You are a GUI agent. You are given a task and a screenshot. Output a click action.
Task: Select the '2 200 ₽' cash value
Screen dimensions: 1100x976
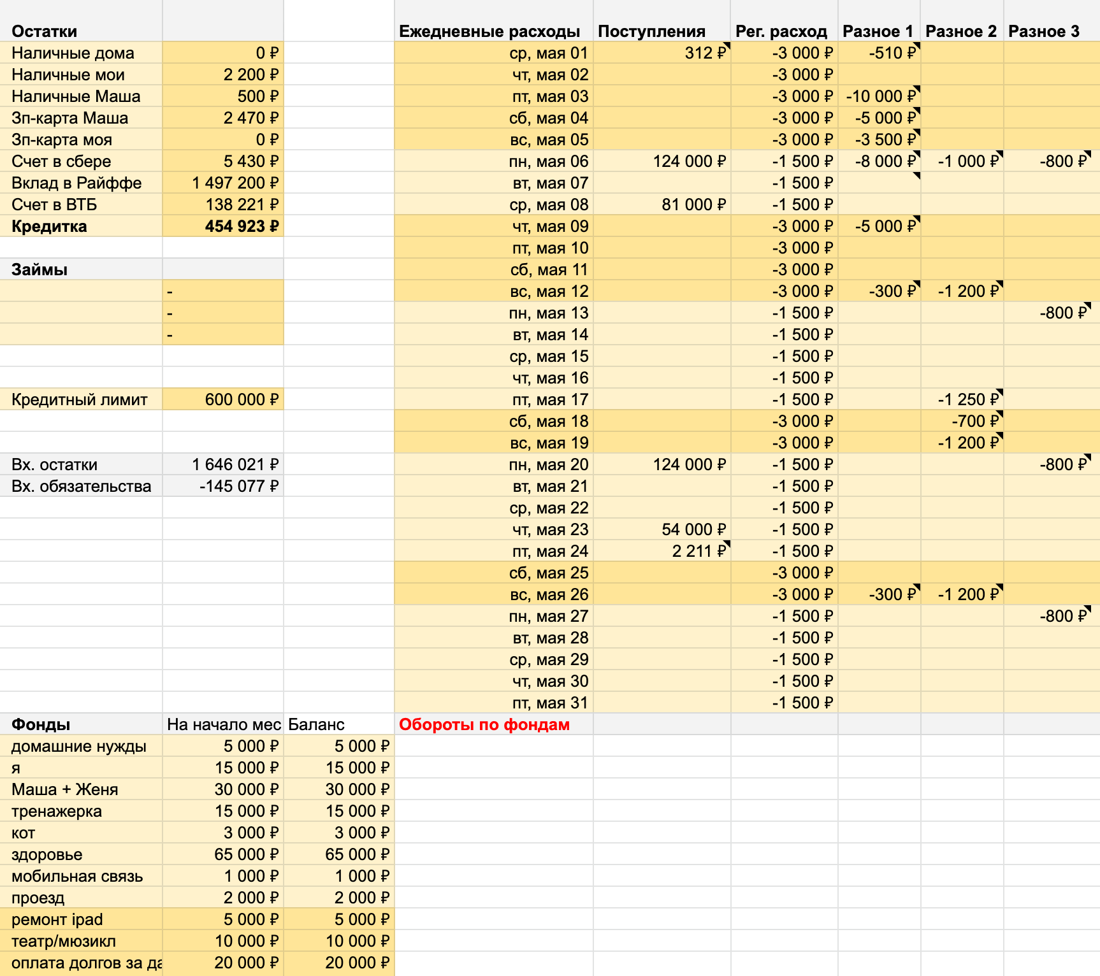click(223, 75)
